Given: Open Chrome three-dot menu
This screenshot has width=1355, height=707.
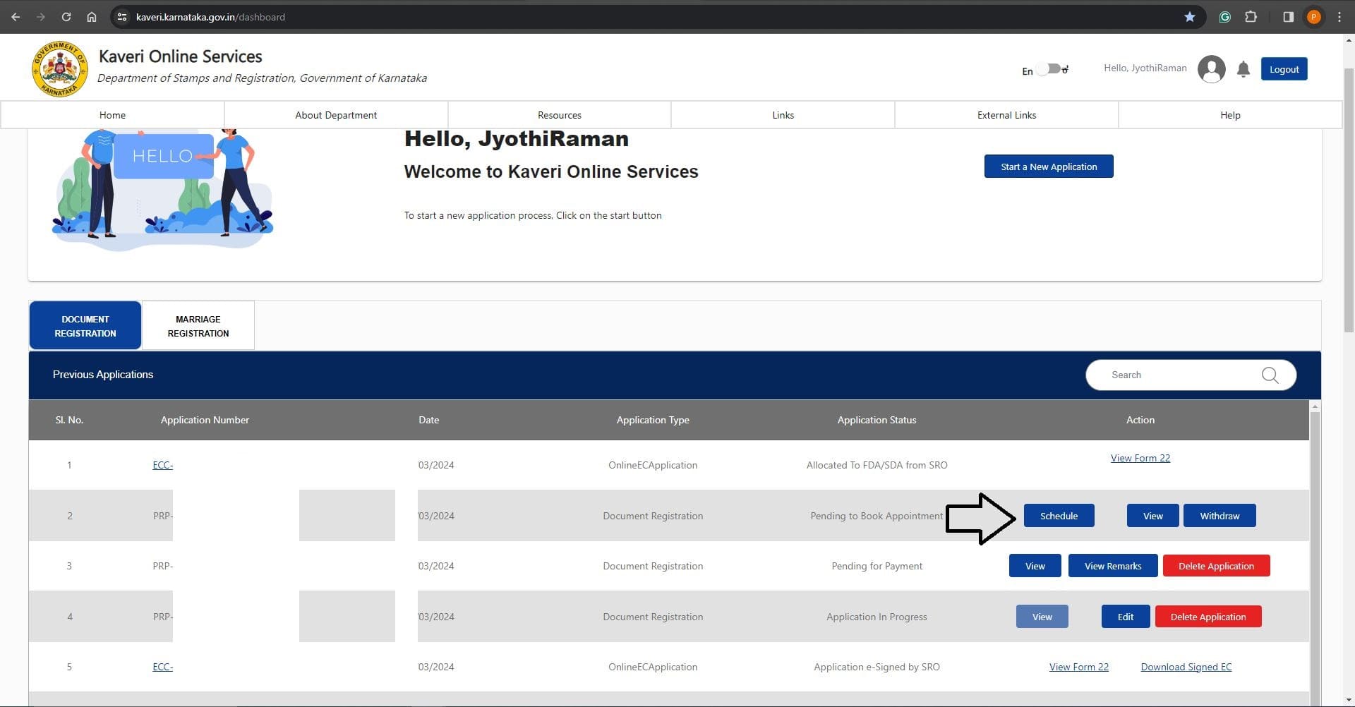Looking at the screenshot, I should click(x=1339, y=17).
